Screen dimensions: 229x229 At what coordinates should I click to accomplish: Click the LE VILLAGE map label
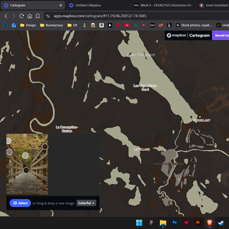click(142, 149)
